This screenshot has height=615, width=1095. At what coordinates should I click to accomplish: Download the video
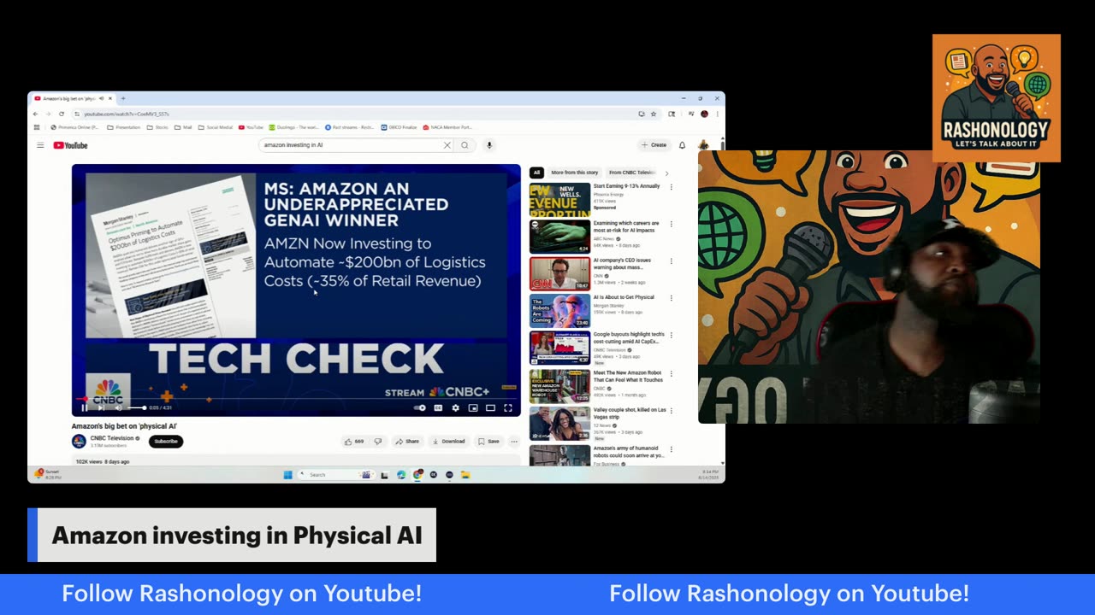click(449, 442)
